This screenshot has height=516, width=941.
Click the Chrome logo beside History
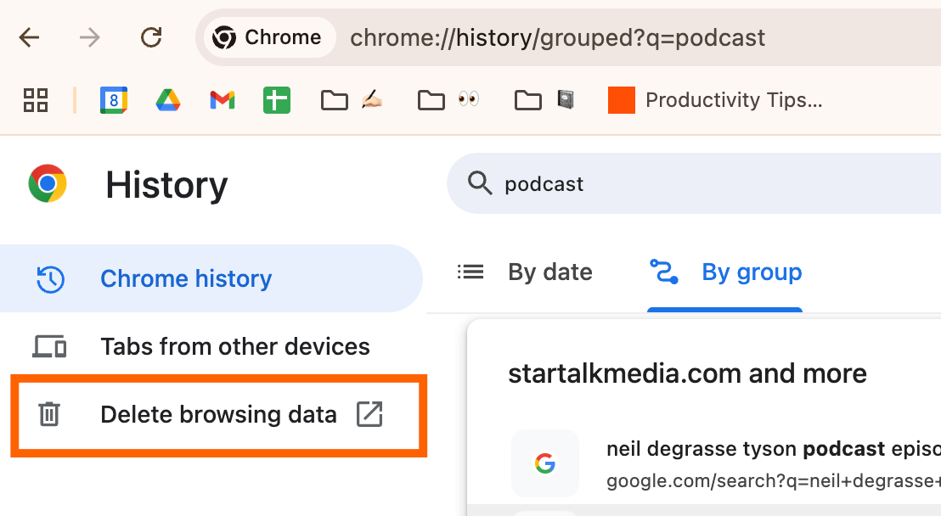click(48, 183)
